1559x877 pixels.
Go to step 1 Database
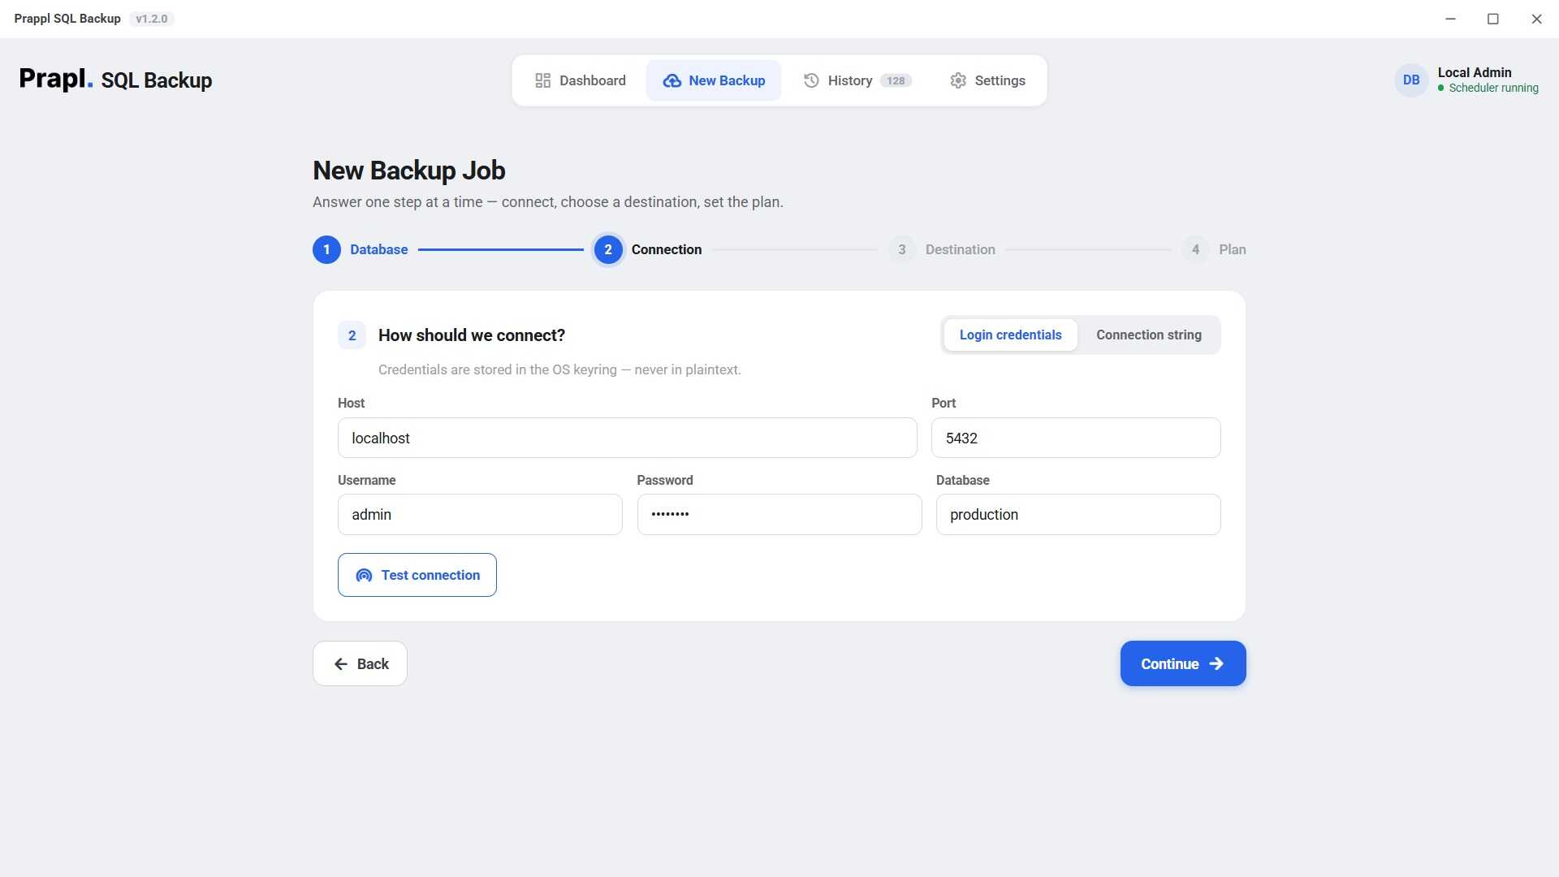click(x=361, y=249)
